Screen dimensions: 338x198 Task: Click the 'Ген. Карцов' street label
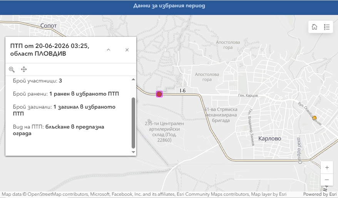248,95
